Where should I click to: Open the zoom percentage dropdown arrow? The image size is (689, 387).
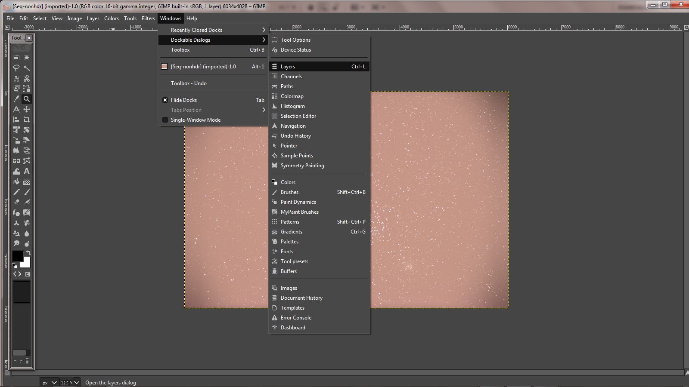tap(77, 383)
